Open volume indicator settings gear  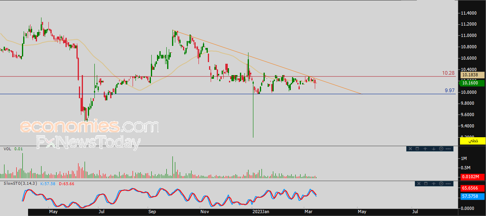coord(441,149)
